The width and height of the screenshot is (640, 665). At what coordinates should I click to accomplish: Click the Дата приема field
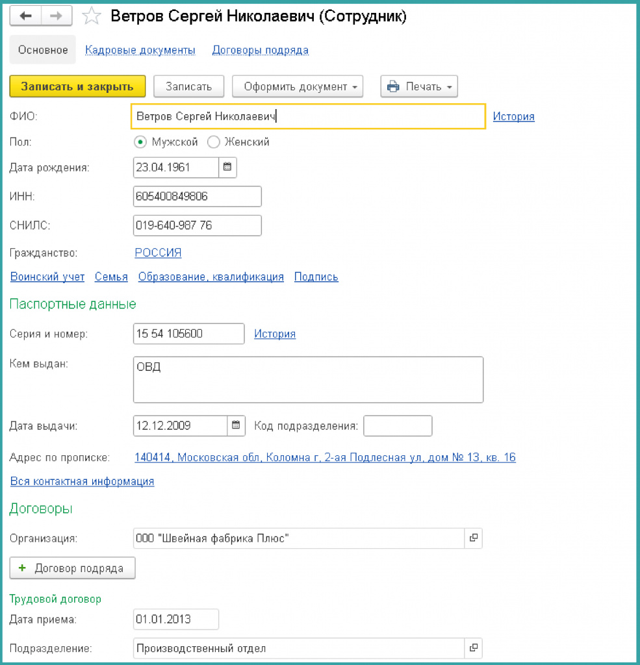tap(176, 619)
